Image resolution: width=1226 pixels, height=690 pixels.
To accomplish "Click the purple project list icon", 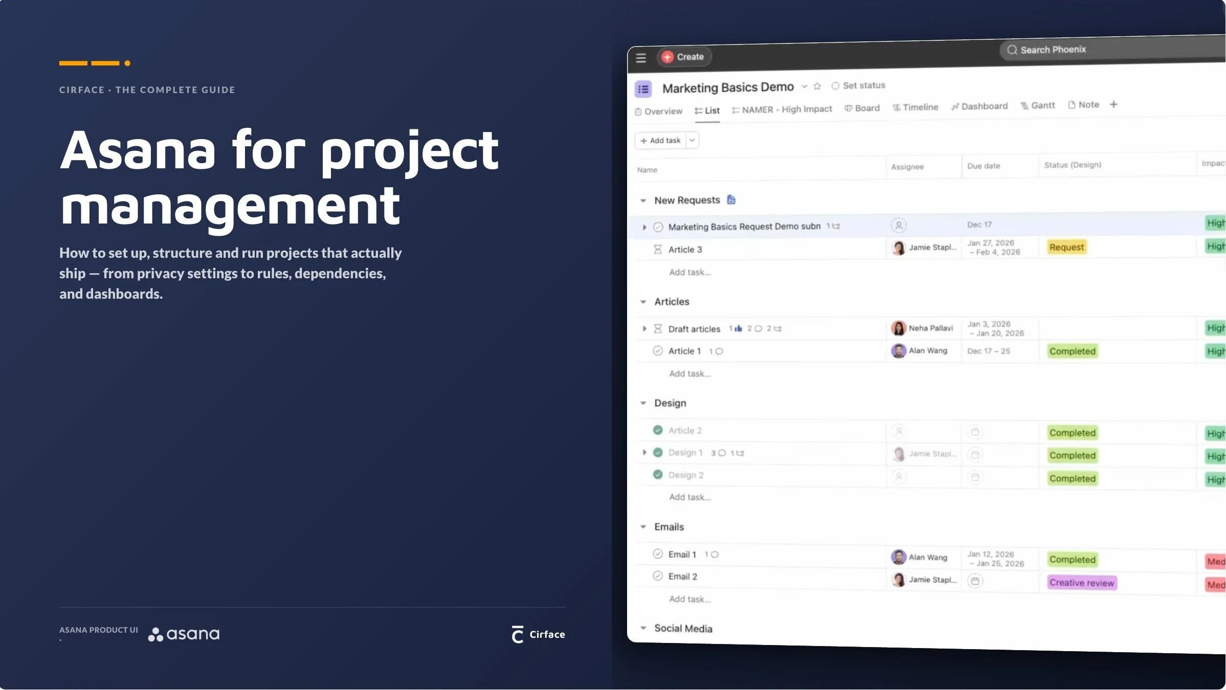I will coord(643,89).
